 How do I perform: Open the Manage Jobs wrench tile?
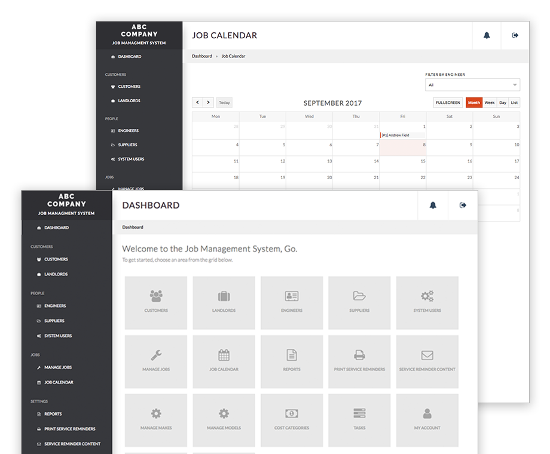(x=156, y=361)
